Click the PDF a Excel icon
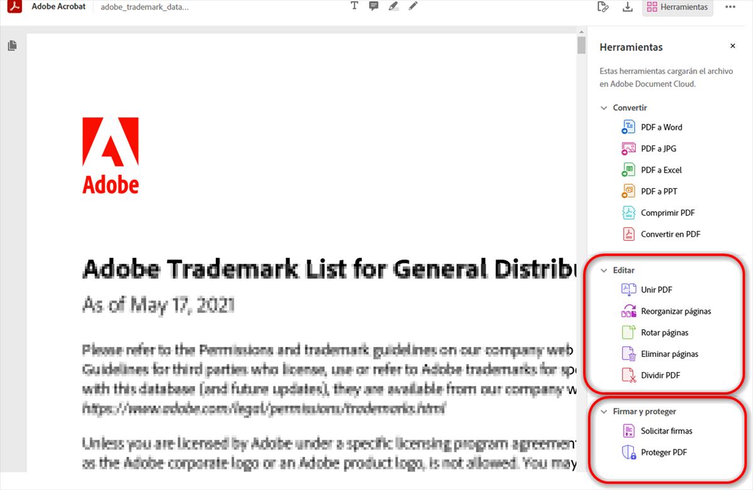The height and width of the screenshot is (490, 753). [x=629, y=170]
